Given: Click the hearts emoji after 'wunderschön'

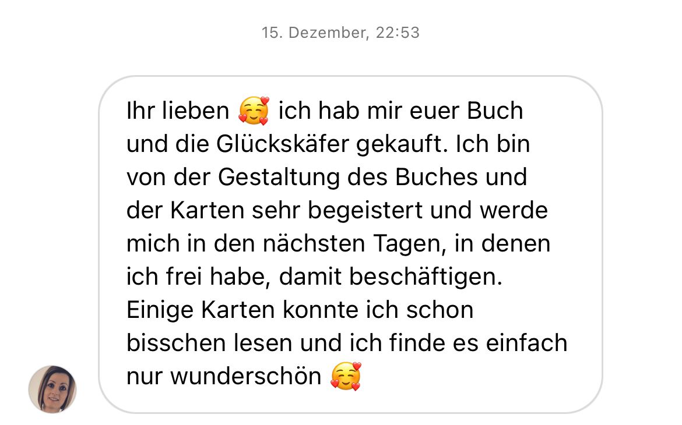Looking at the screenshot, I should click(x=346, y=376).
